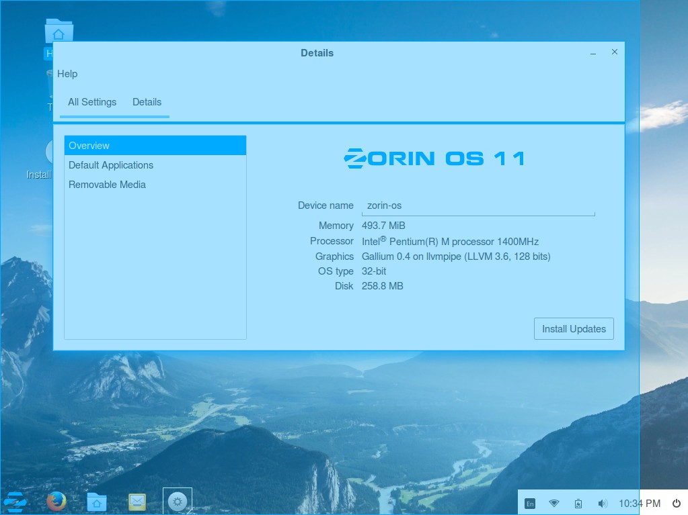Close the Details window
The width and height of the screenshot is (688, 515).
coord(615,52)
